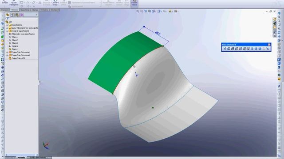Select Plane1 in the feature tree
Image resolution: width=284 pixels, height=159 pixels.
coord(15,37)
